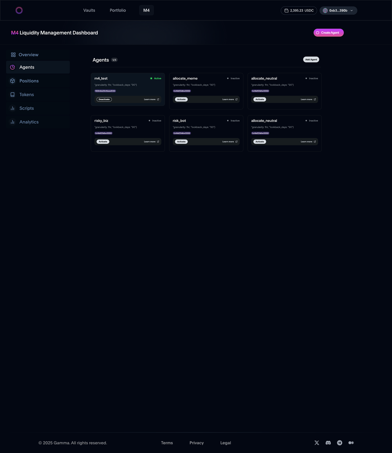Click external-link icon on allocate_meme card
The image size is (392, 453).
[236, 99]
